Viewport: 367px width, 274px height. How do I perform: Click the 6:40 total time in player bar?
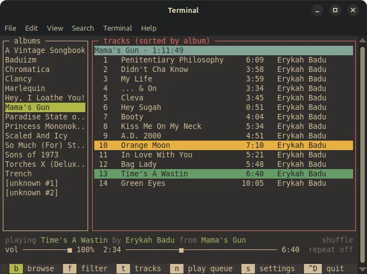click(291, 249)
